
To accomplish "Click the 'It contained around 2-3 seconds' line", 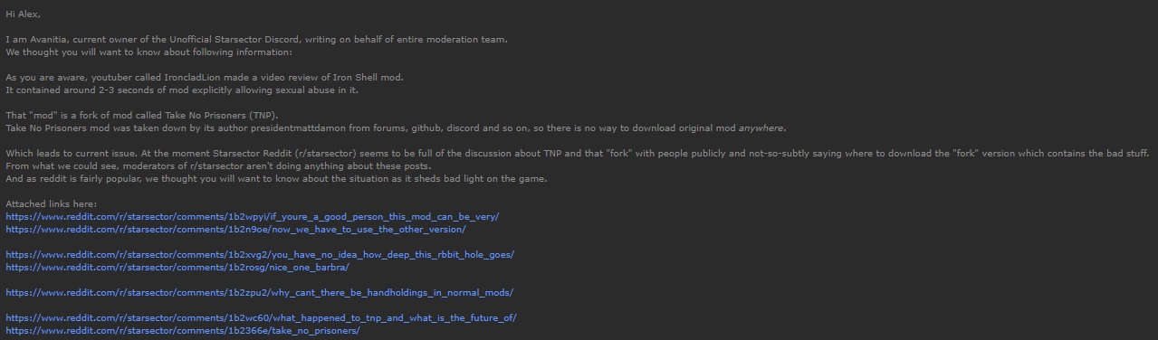I will tap(182, 90).
